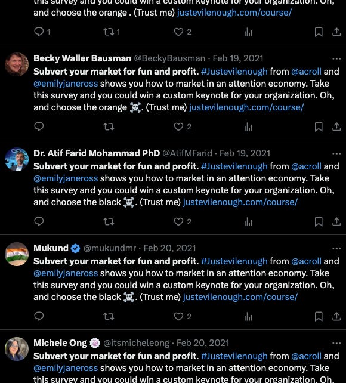Open Becky Waller Bausman's profile picture

pyautogui.click(x=17, y=64)
